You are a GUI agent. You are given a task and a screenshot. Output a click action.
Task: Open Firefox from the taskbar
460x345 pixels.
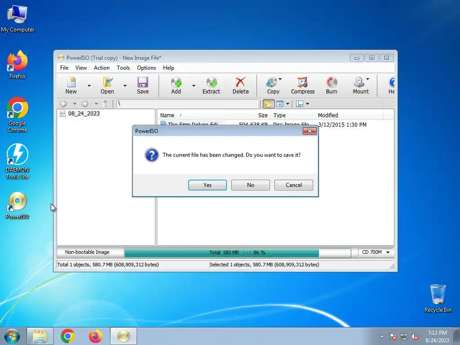click(x=96, y=336)
